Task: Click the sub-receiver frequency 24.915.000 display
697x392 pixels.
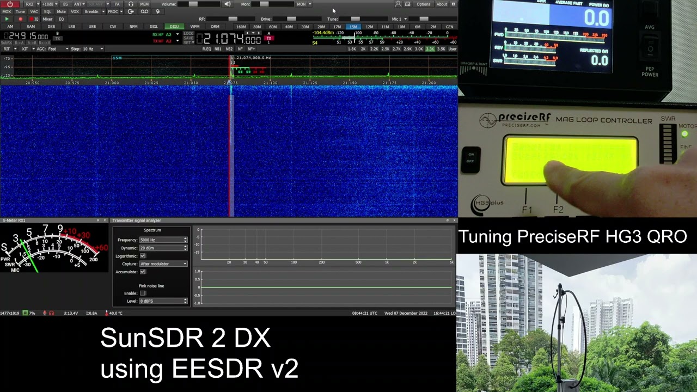Action: [26, 36]
